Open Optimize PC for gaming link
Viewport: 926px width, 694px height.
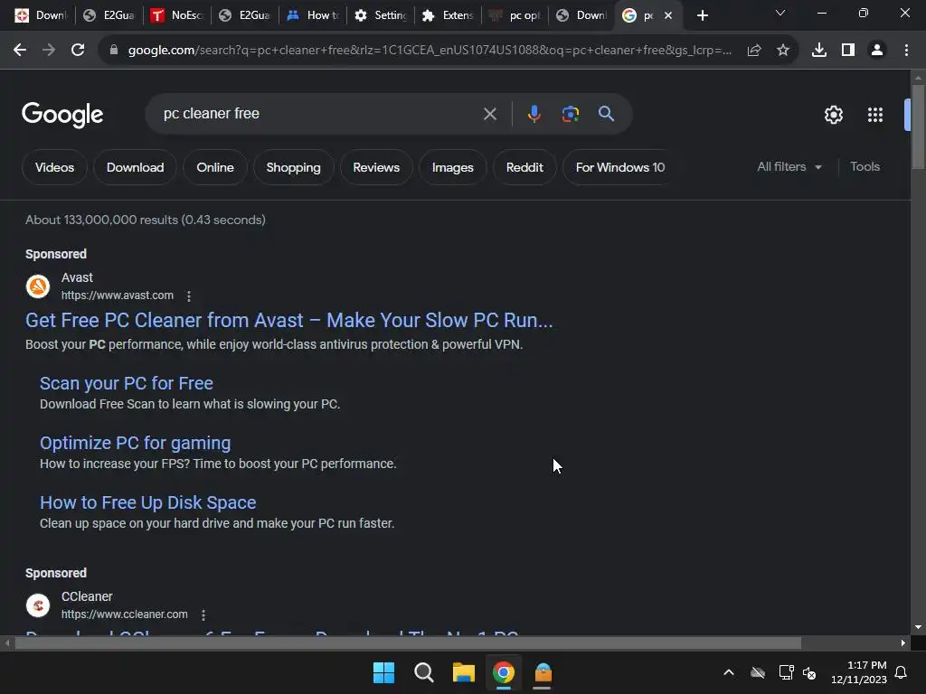tap(136, 443)
